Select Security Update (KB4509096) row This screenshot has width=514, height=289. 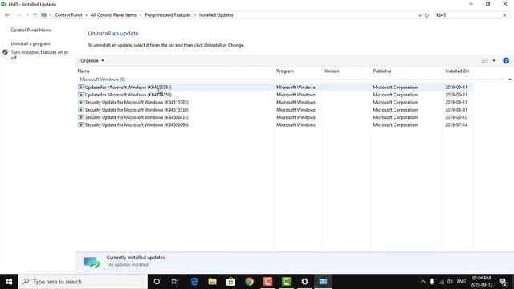(275, 125)
